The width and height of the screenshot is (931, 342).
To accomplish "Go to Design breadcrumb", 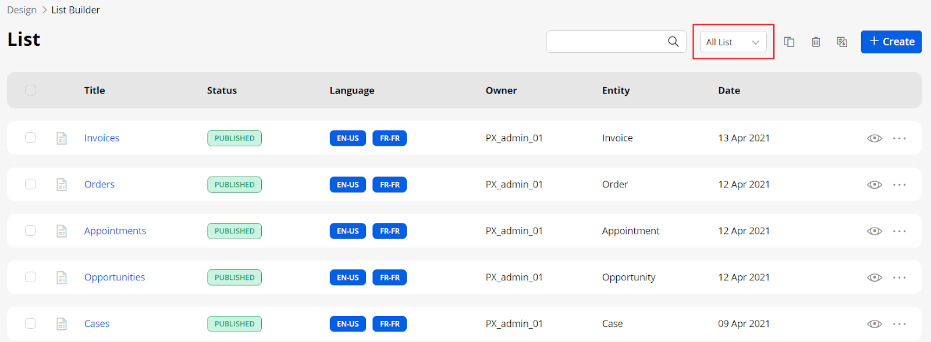I will [x=22, y=10].
